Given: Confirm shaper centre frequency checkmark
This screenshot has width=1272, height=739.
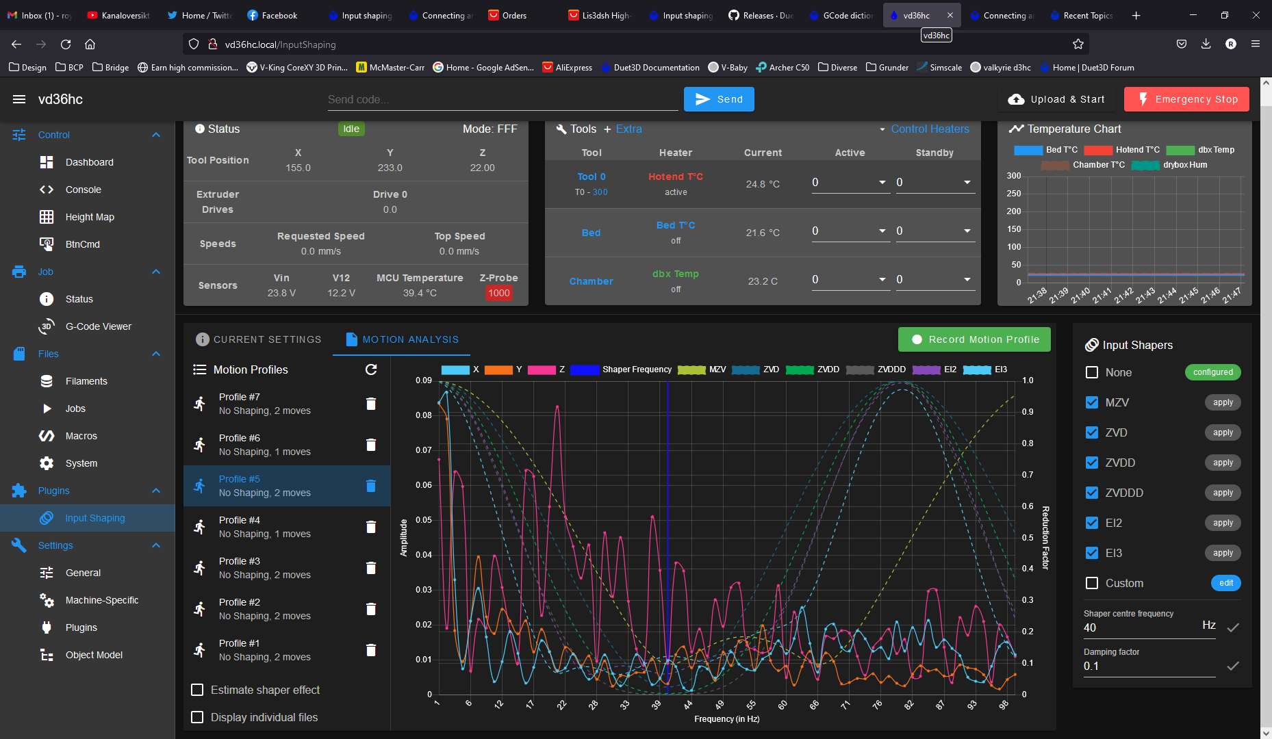Looking at the screenshot, I should pos(1233,627).
